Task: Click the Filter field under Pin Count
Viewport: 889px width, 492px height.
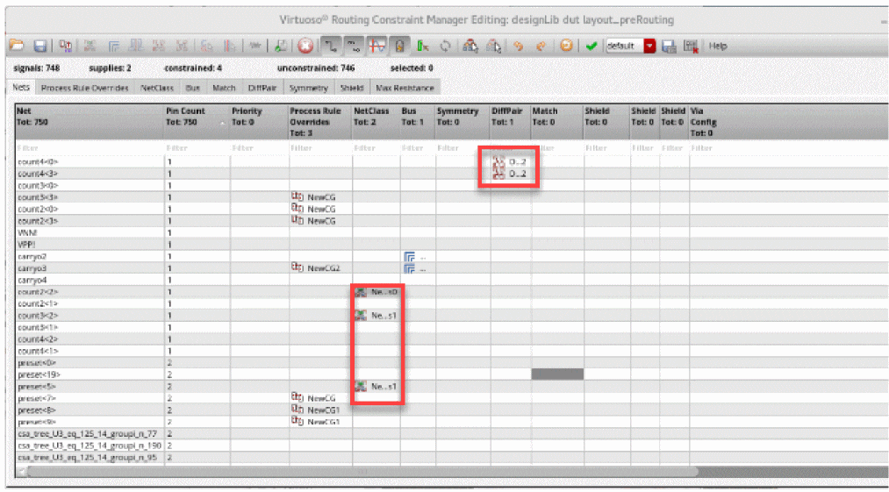Action: [197, 148]
